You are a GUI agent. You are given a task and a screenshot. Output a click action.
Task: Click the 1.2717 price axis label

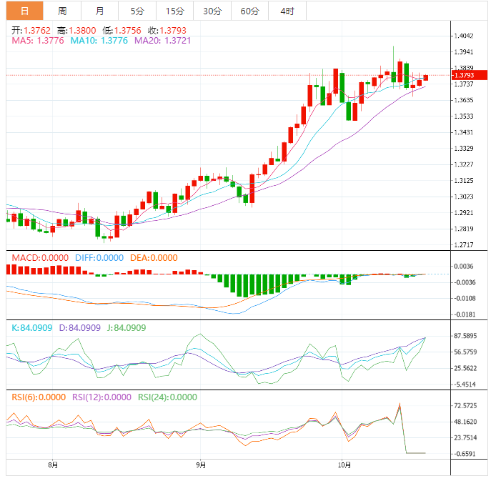click(x=464, y=244)
